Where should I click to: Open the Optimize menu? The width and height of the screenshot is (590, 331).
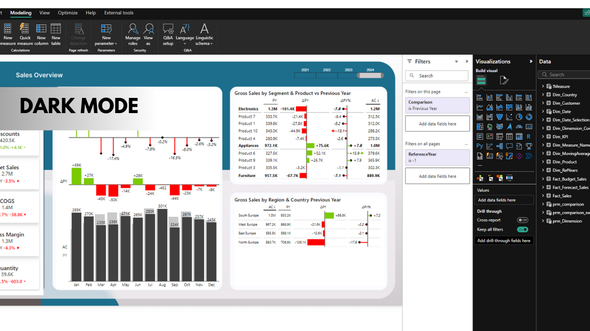pos(67,13)
